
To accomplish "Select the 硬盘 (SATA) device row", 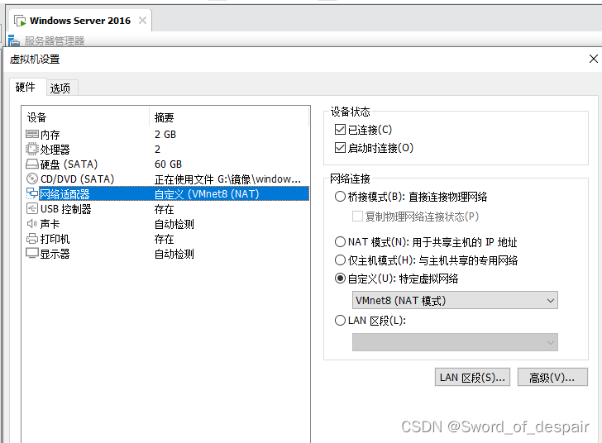I will [x=167, y=164].
